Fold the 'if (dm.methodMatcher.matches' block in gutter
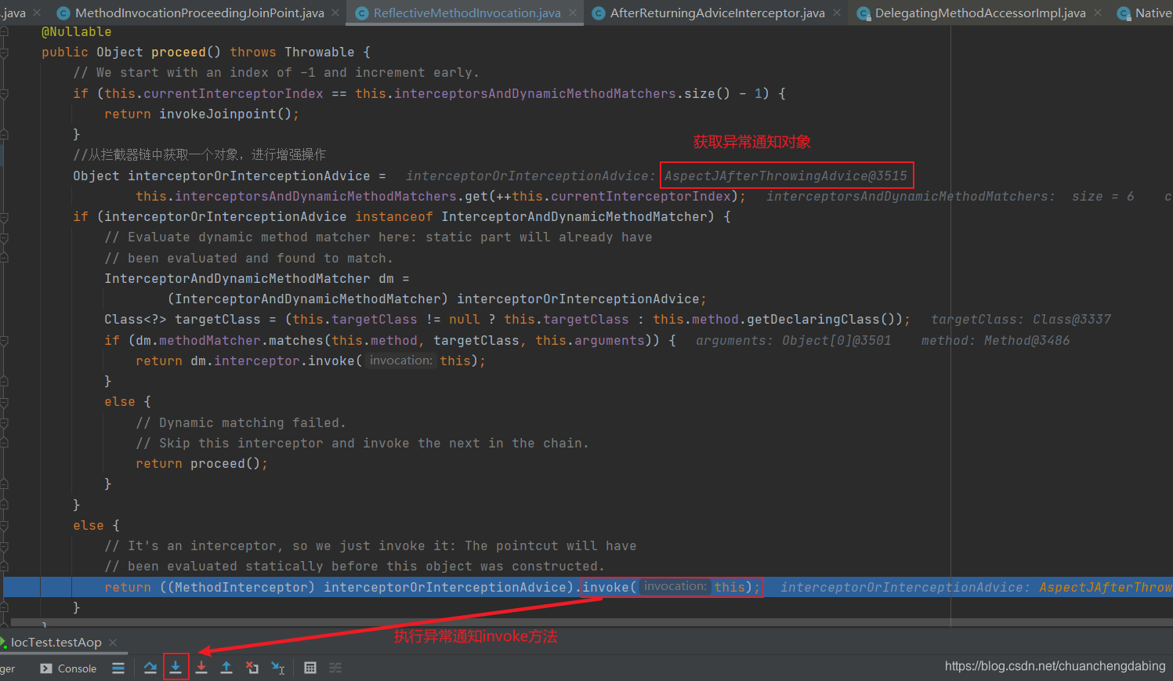This screenshot has height=681, width=1173. pyautogui.click(x=4, y=341)
